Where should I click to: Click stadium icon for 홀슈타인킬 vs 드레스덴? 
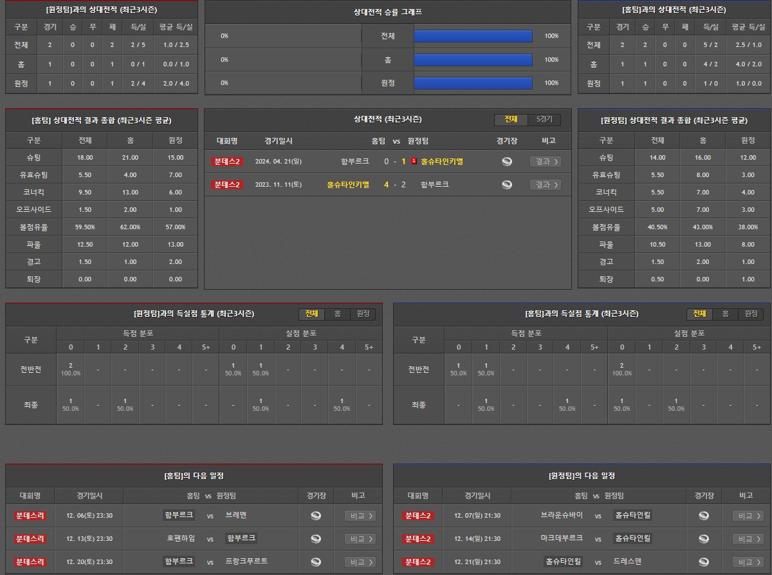click(704, 561)
